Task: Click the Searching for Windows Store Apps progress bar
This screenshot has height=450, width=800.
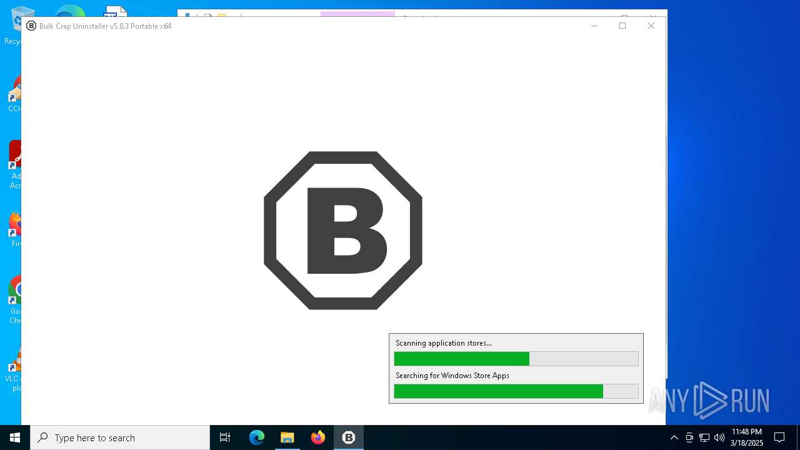Action: 516,391
